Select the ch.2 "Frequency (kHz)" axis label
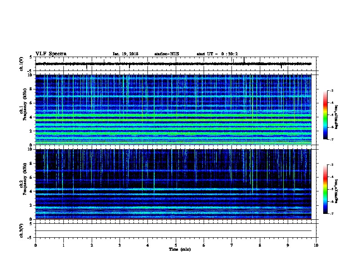The image size is (356, 275). click(x=25, y=179)
